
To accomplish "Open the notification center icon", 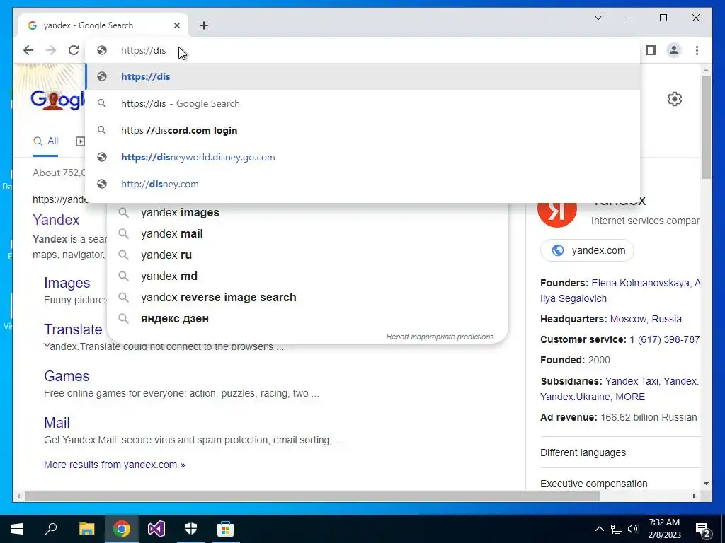I will (x=703, y=530).
